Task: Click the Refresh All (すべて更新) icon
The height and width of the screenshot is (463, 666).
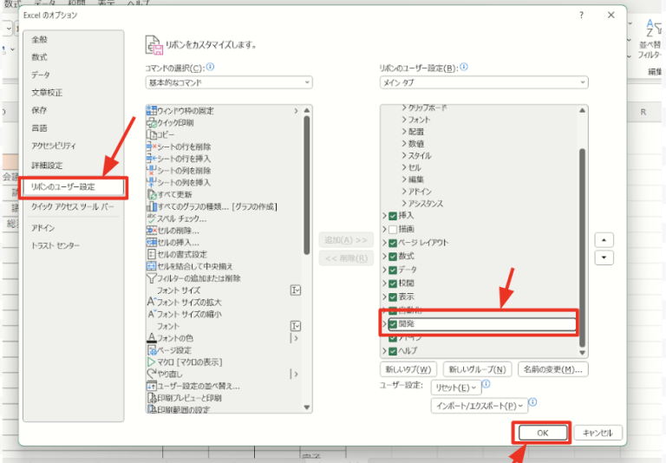Action: click(x=152, y=195)
